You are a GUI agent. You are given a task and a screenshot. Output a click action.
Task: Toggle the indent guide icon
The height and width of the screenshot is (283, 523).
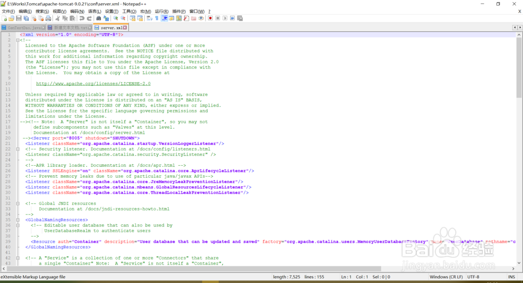(x=164, y=18)
